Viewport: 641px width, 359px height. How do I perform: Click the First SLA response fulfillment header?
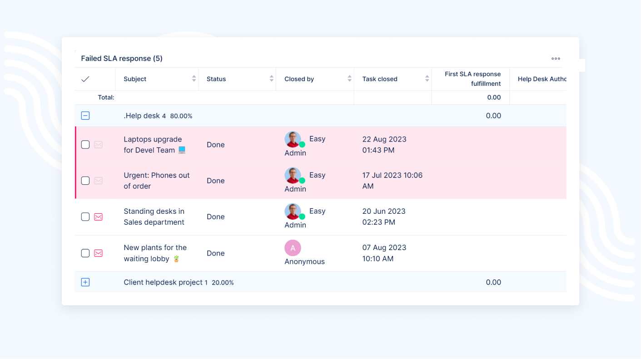click(472, 79)
